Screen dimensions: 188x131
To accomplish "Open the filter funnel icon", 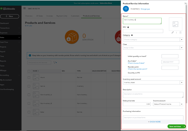I will pos(55,63).
